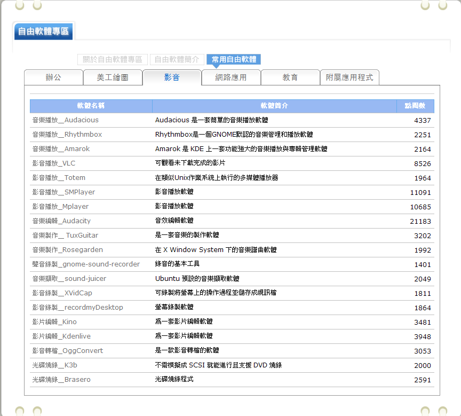Open the 影音播放_Totem link
Screen dimensions: 461x416
tap(59, 178)
